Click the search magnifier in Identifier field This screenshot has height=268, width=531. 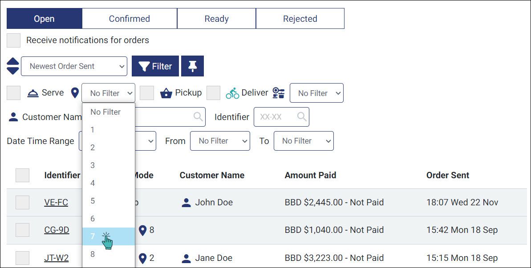point(302,116)
